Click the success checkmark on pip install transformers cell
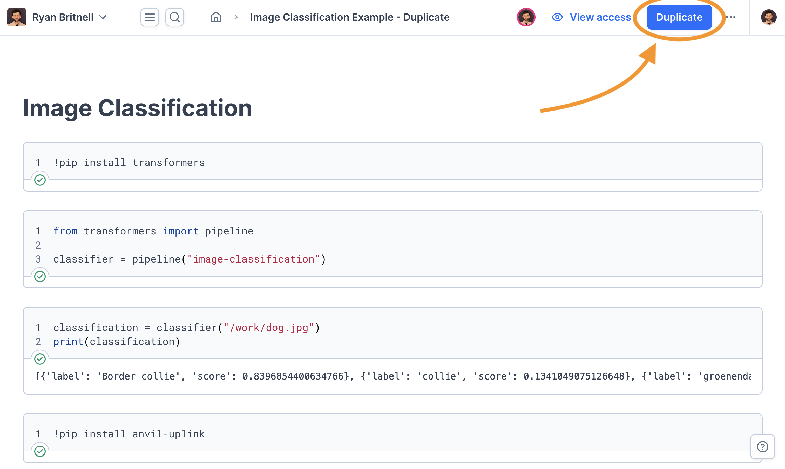This screenshot has width=785, height=469. (40, 180)
